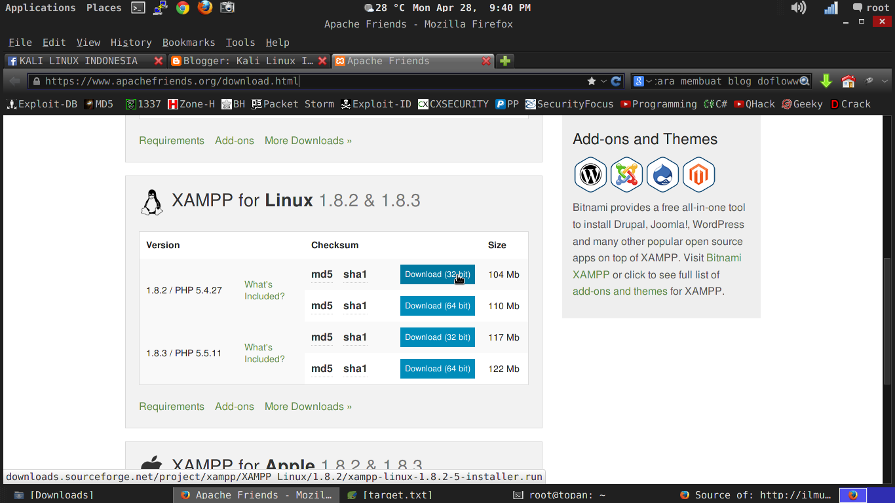Open downloads with the green arrow icon

pyautogui.click(x=826, y=81)
